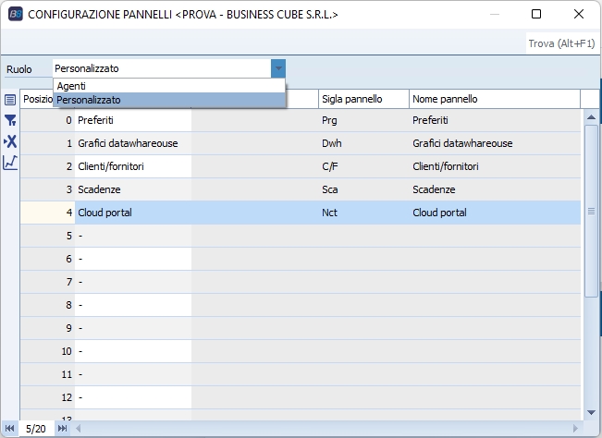Click the Dwh sigla cell
This screenshot has height=438, width=602.
click(x=363, y=143)
